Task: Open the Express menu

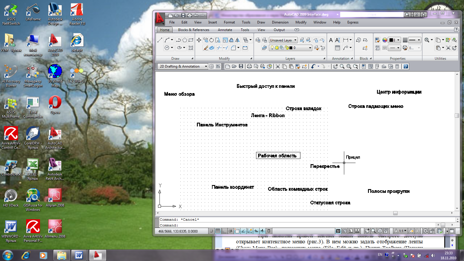Action: point(353,22)
